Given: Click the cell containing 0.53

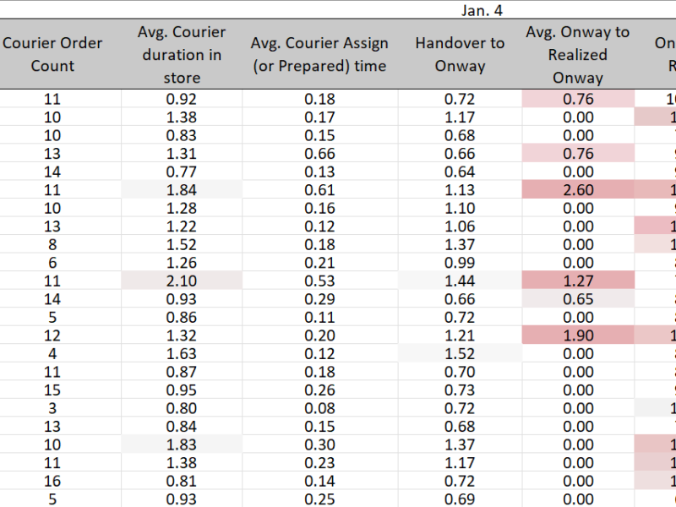Looking at the screenshot, I should (319, 281).
